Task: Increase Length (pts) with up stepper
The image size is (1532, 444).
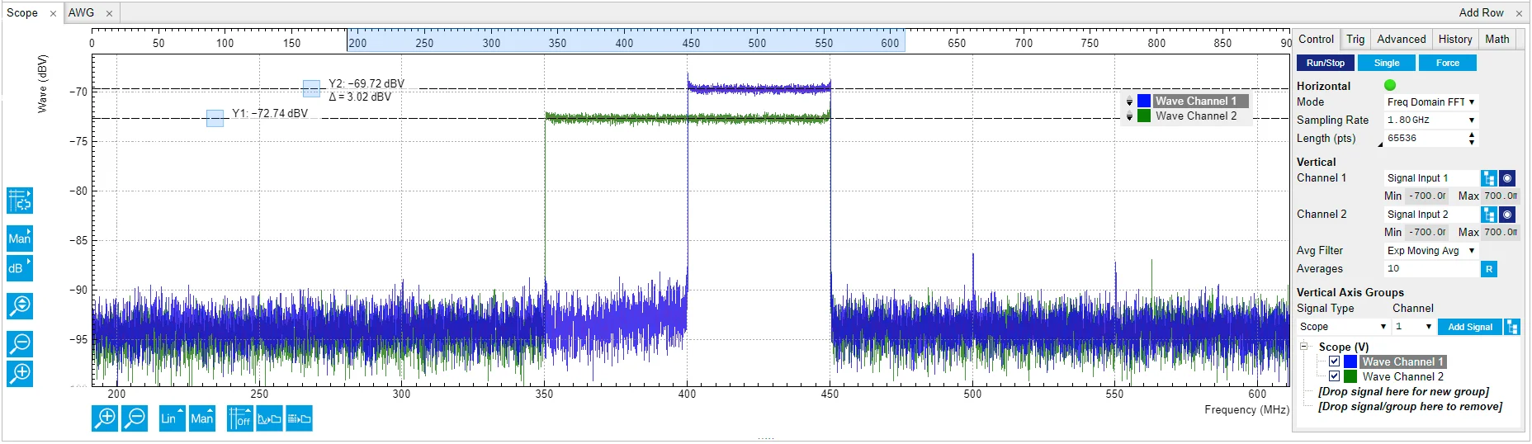Action: pyautogui.click(x=1472, y=135)
